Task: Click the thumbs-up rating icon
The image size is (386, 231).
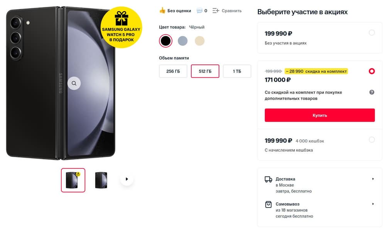Action: pyautogui.click(x=162, y=11)
